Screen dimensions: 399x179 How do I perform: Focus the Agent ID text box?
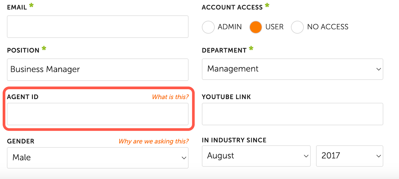pos(98,114)
